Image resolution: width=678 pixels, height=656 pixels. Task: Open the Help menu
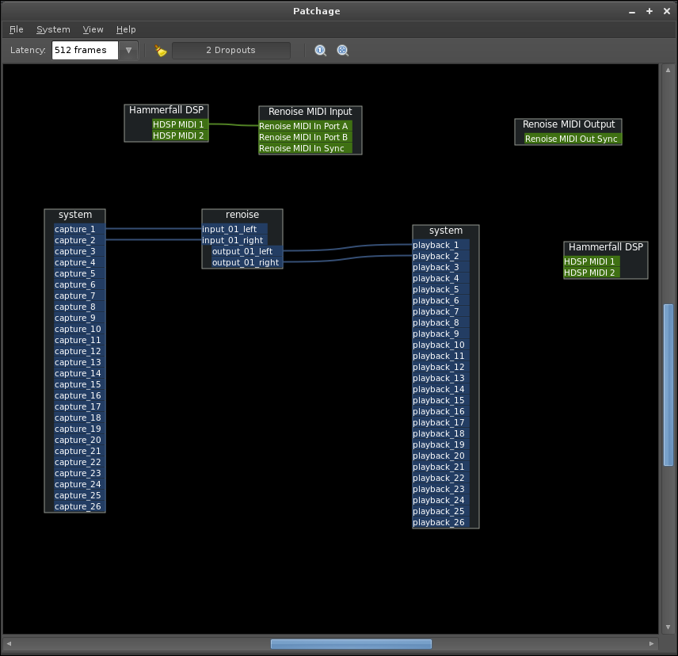tap(126, 29)
